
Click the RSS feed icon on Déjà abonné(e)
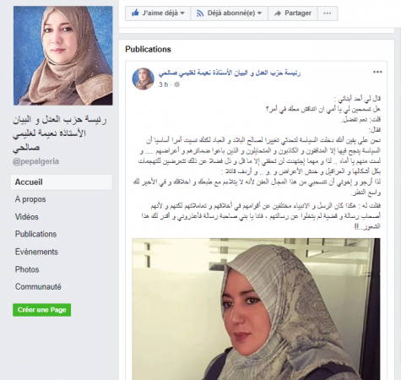tap(200, 14)
